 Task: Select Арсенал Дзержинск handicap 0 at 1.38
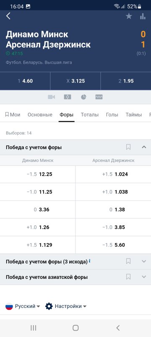(x=113, y=209)
